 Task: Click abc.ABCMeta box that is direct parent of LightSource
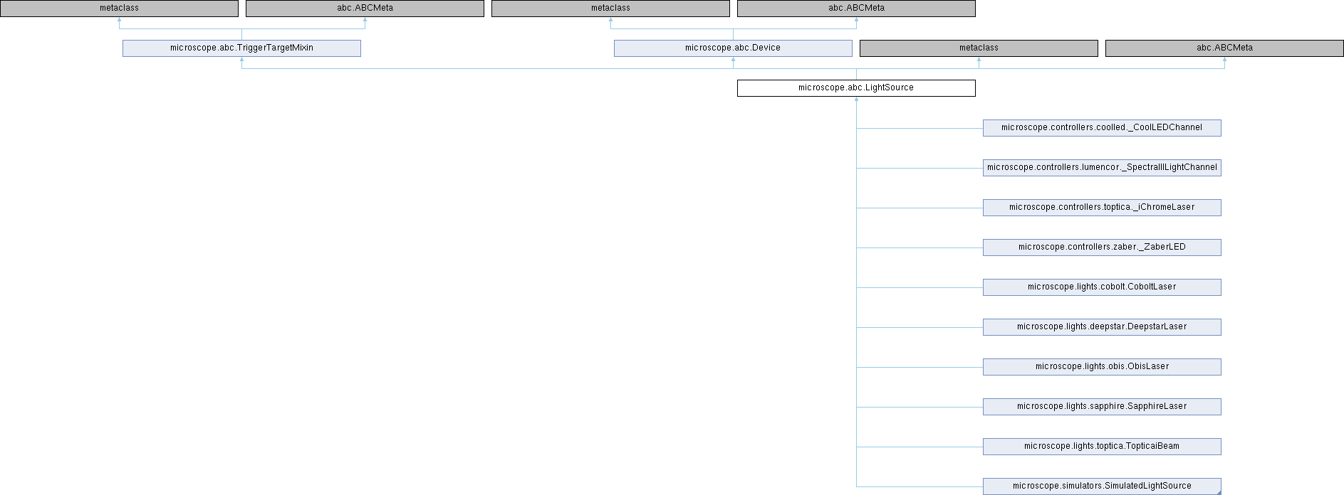pyautogui.click(x=1224, y=48)
